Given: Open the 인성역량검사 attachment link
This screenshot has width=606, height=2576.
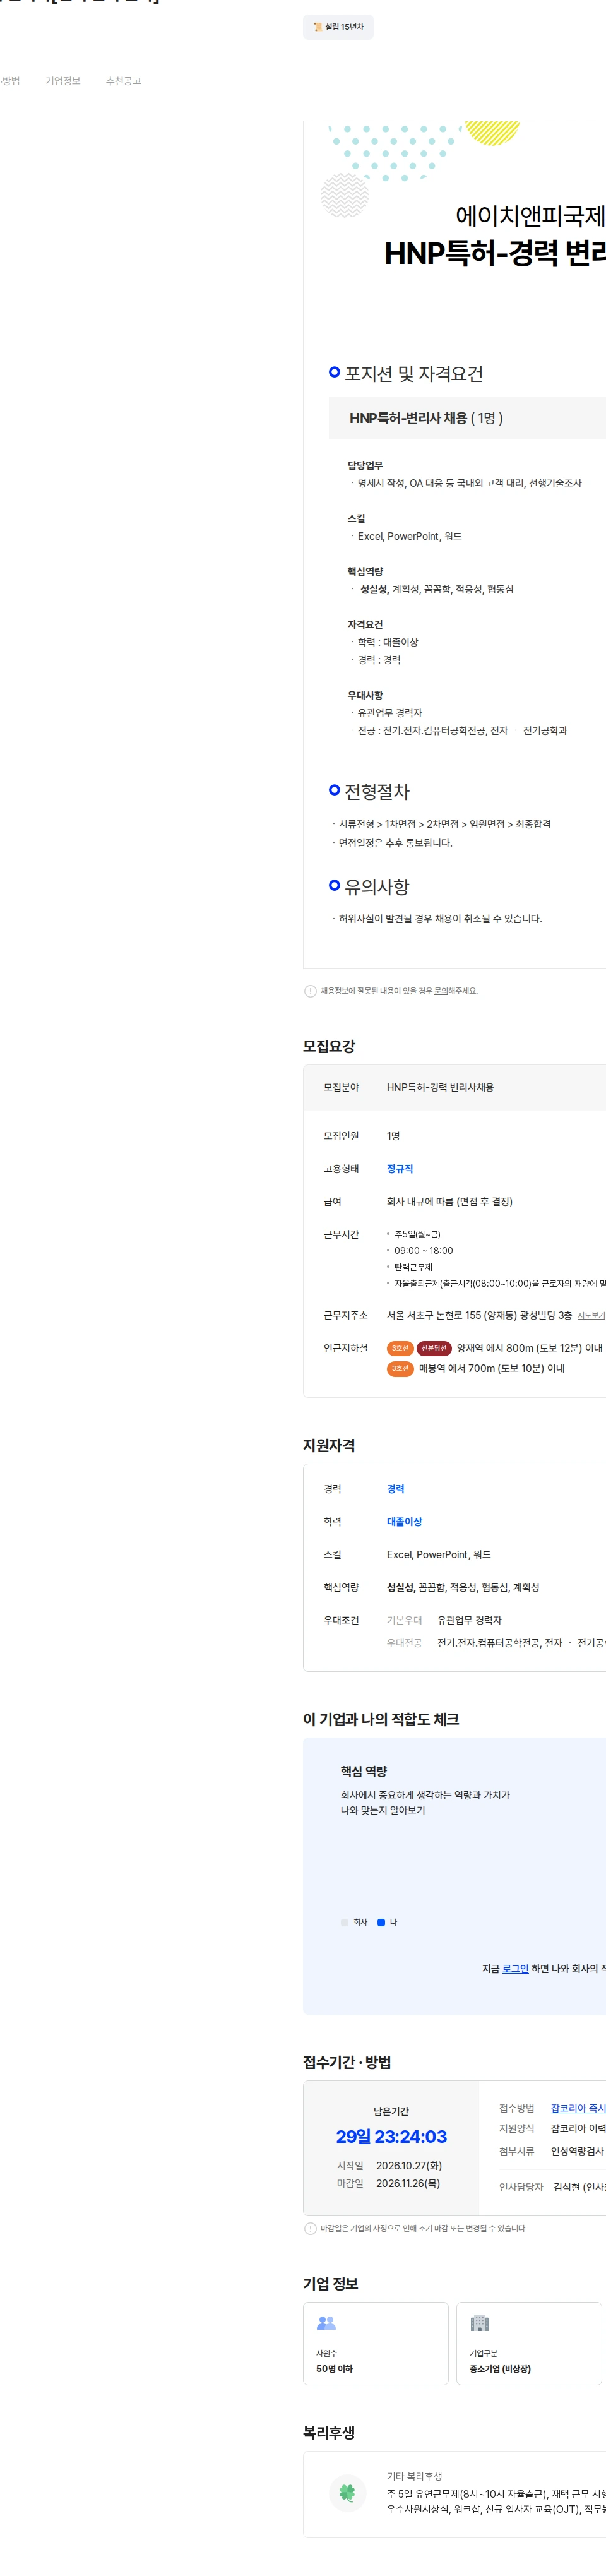Looking at the screenshot, I should (x=577, y=2151).
